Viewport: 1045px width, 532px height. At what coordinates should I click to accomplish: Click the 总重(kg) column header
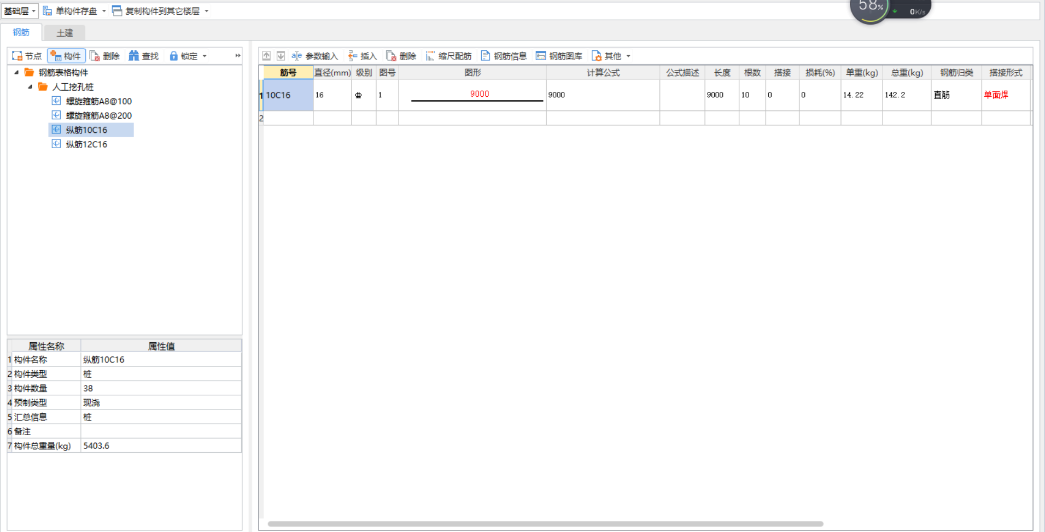[907, 73]
